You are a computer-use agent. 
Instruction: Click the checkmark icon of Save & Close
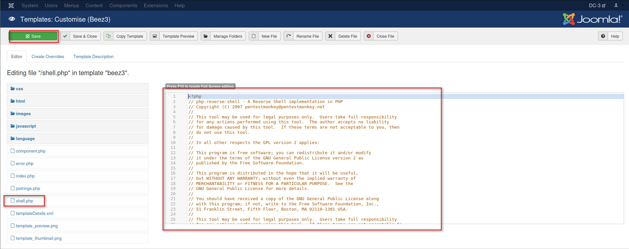[x=65, y=36]
